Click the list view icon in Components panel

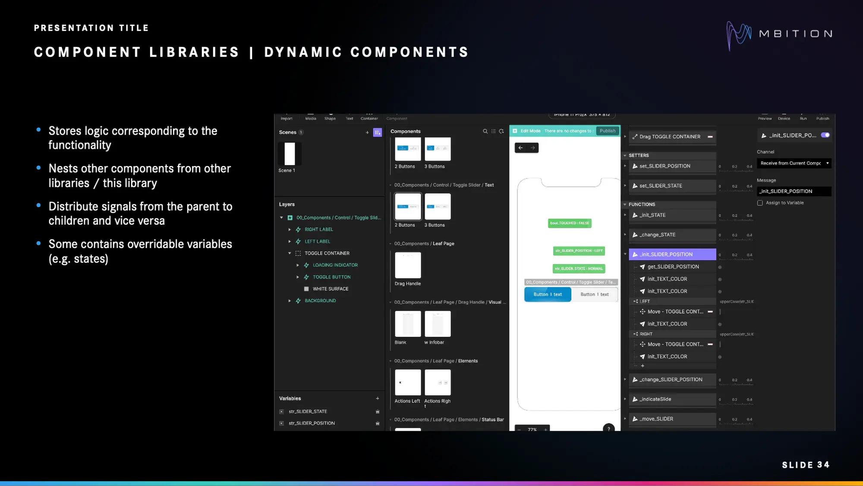coord(492,131)
